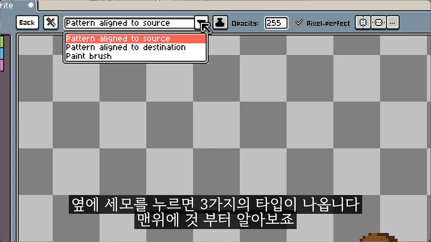Discard the custom brush using the crossed brush icon
This screenshot has width=431, height=242.
[x=51, y=23]
